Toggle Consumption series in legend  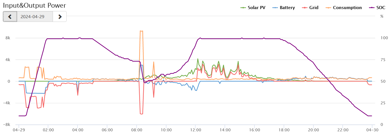coord(347,8)
